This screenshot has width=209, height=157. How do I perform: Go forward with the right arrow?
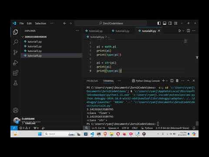pyautogui.click(x=71, y=23)
